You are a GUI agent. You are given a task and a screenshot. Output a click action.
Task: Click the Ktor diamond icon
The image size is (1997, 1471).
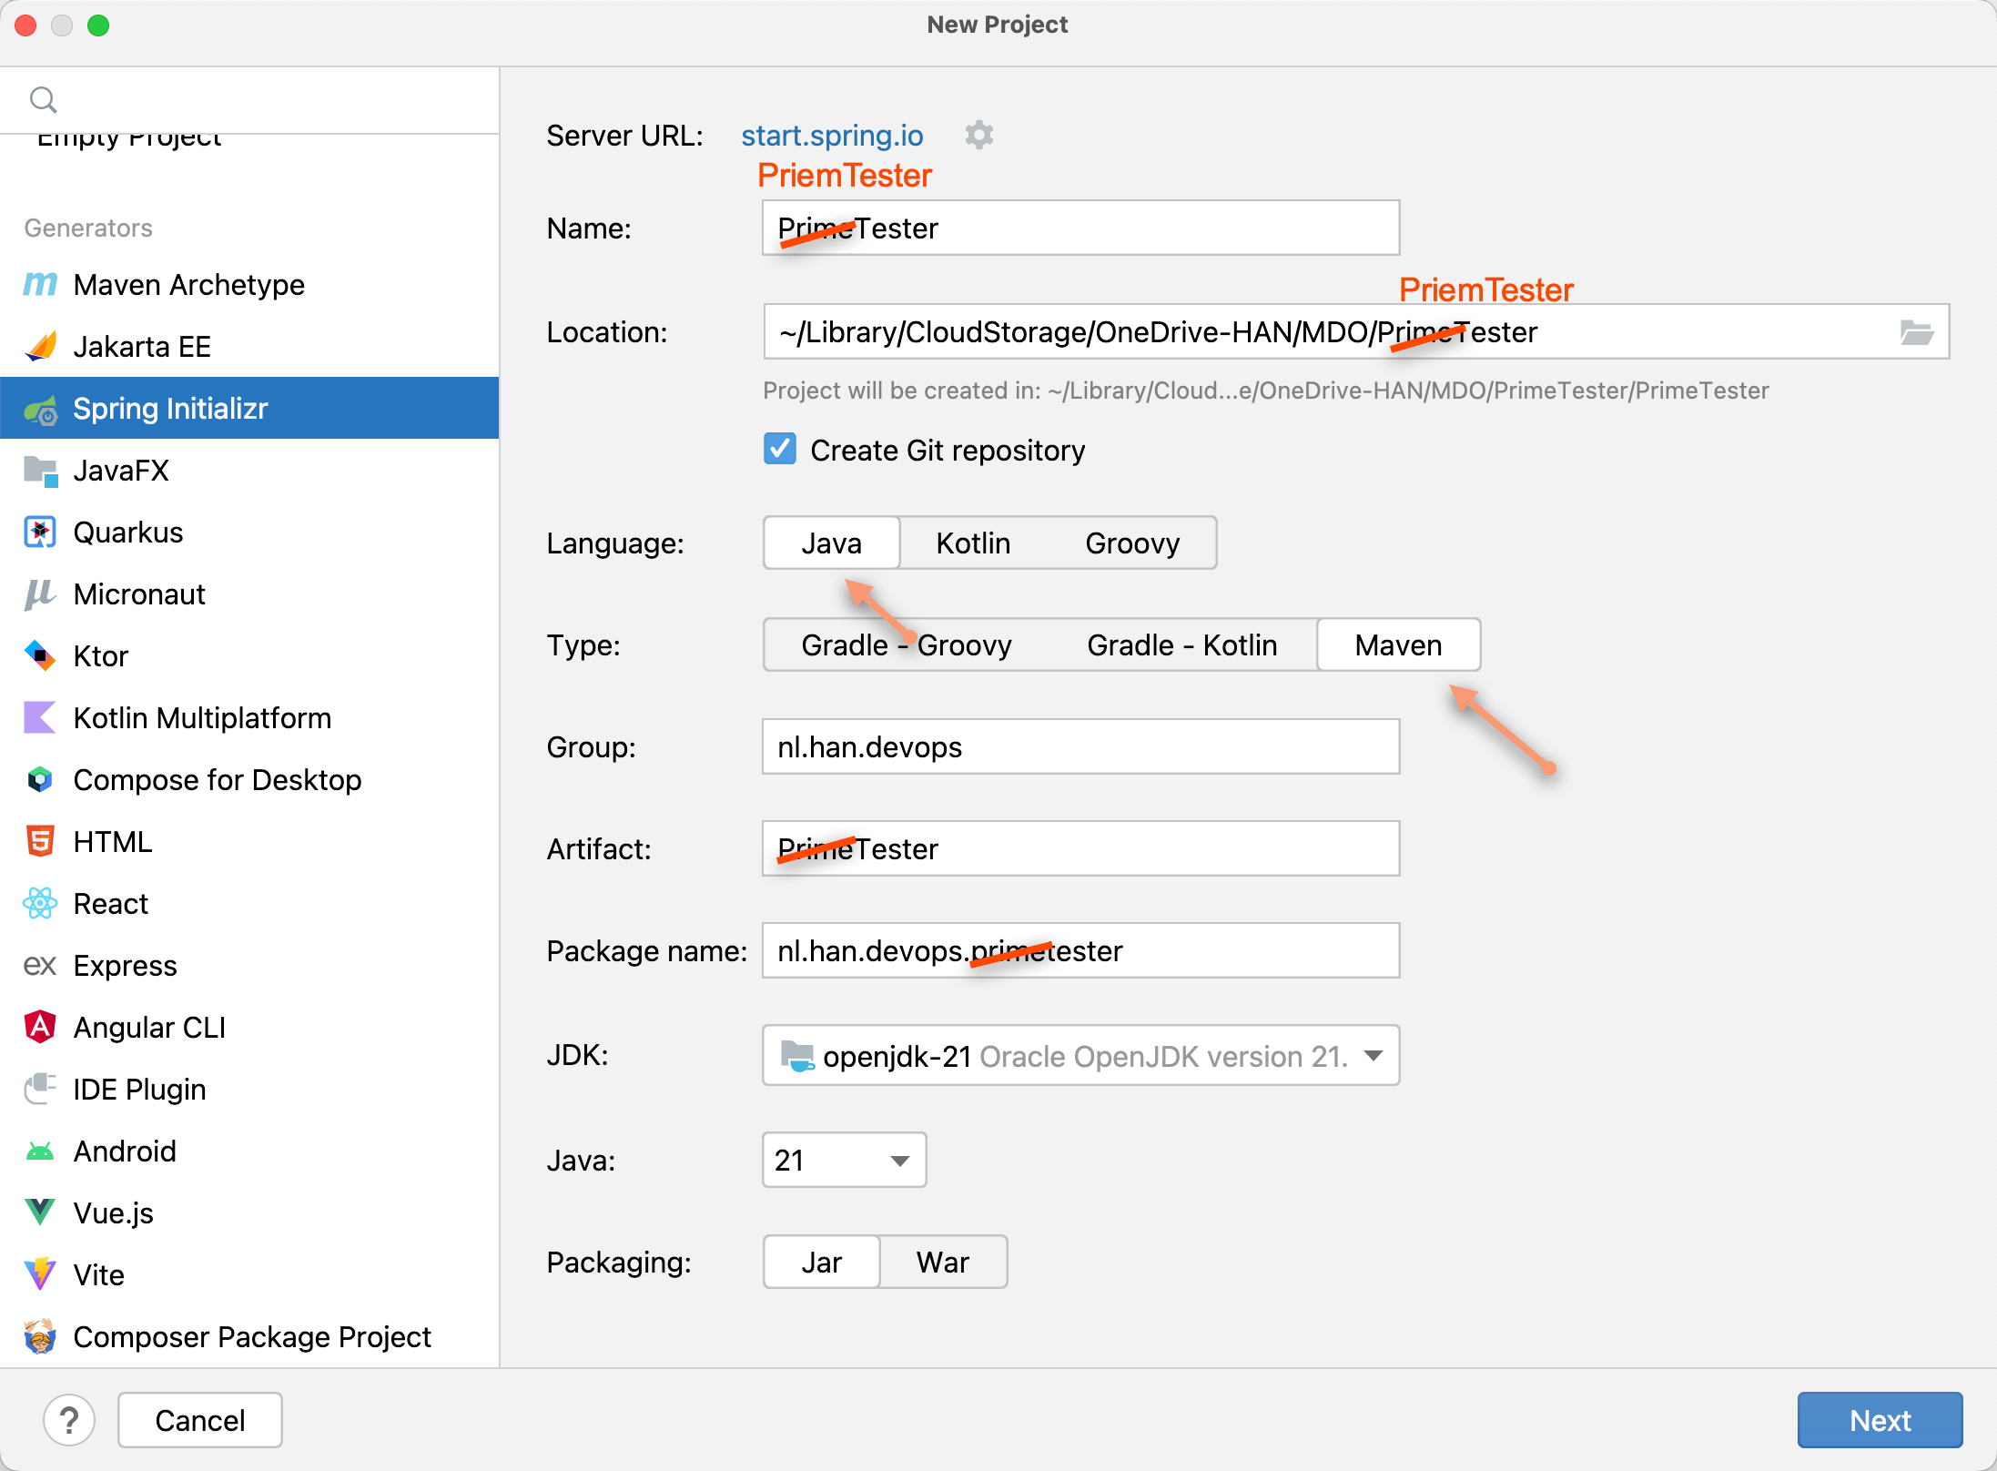40,656
